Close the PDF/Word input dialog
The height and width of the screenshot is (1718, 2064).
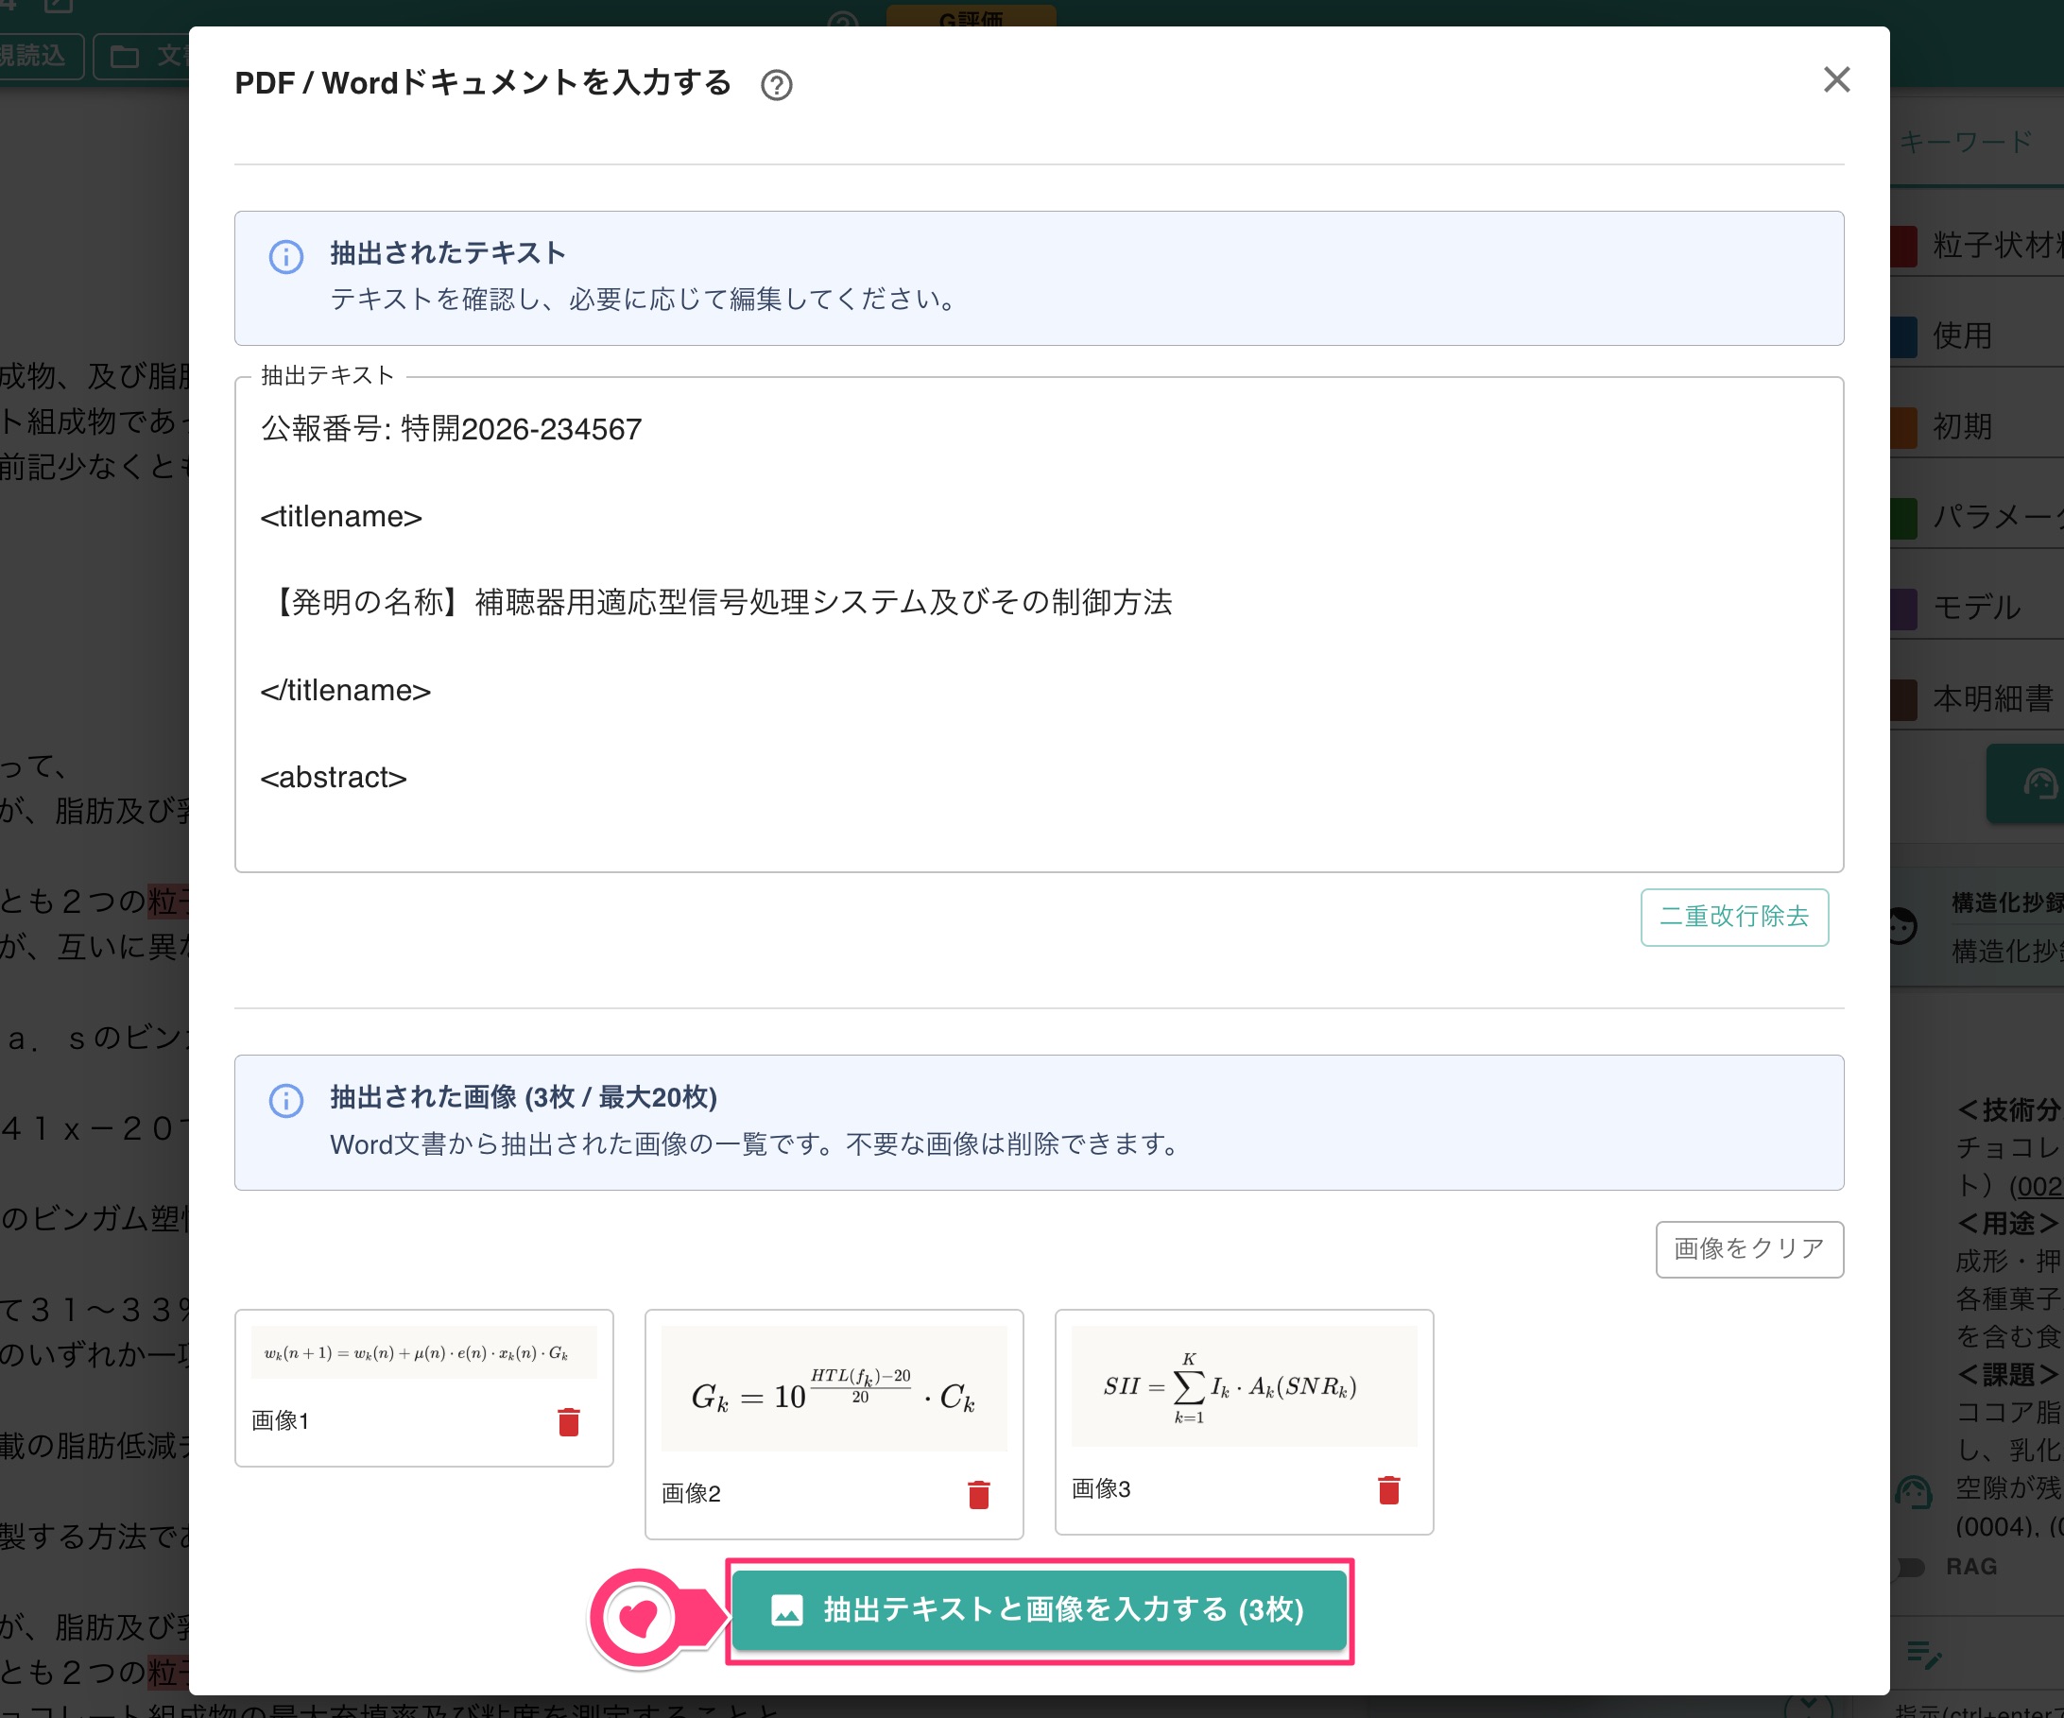point(1836,79)
